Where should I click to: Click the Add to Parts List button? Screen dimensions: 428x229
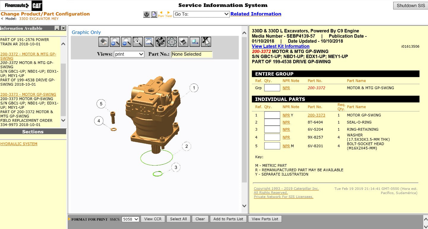[x=228, y=219]
